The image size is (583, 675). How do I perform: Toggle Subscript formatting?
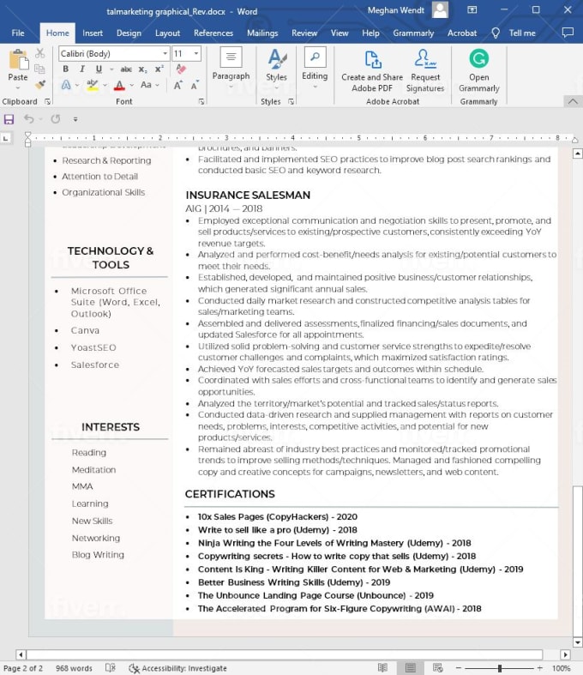(x=143, y=69)
